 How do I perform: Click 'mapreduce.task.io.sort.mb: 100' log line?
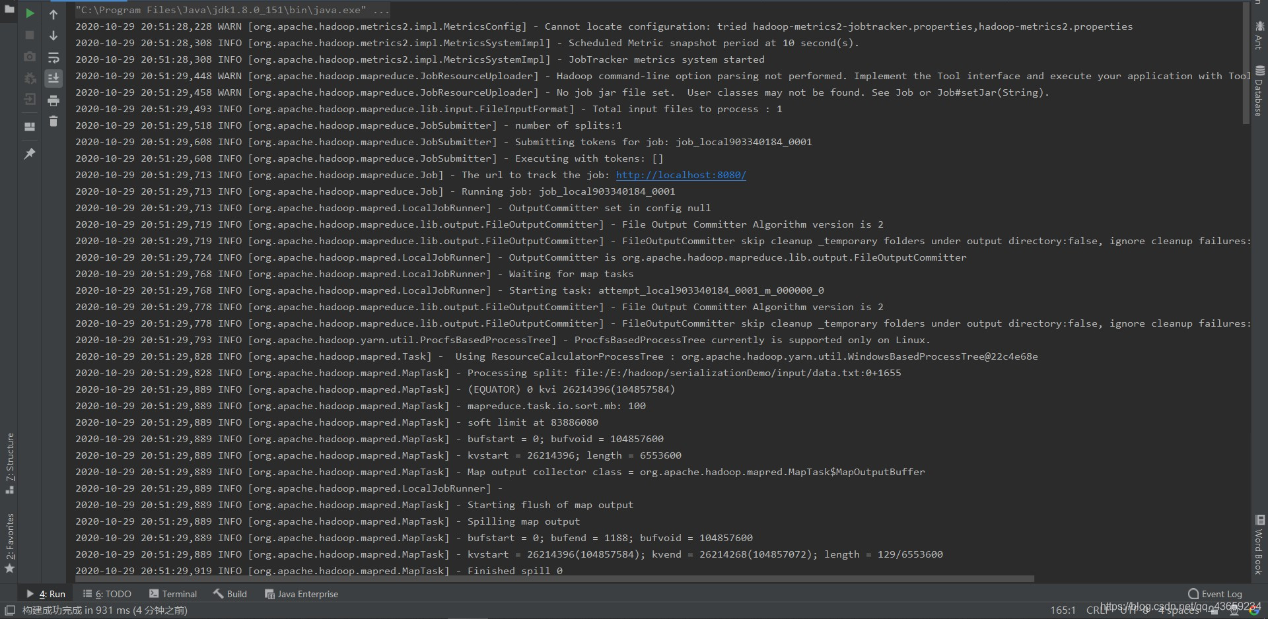pyautogui.click(x=361, y=406)
